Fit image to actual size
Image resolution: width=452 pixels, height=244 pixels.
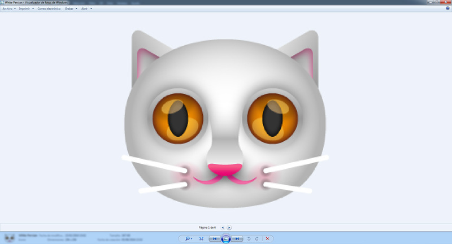click(201, 238)
